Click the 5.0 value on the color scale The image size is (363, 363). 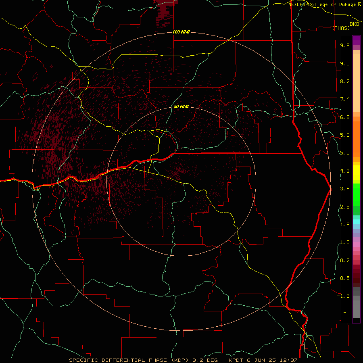(345, 153)
